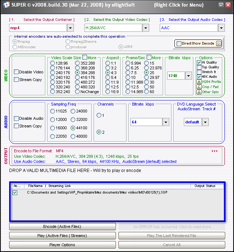
Task: Open the Other Opts icon
Action: pyautogui.click(x=199, y=92)
